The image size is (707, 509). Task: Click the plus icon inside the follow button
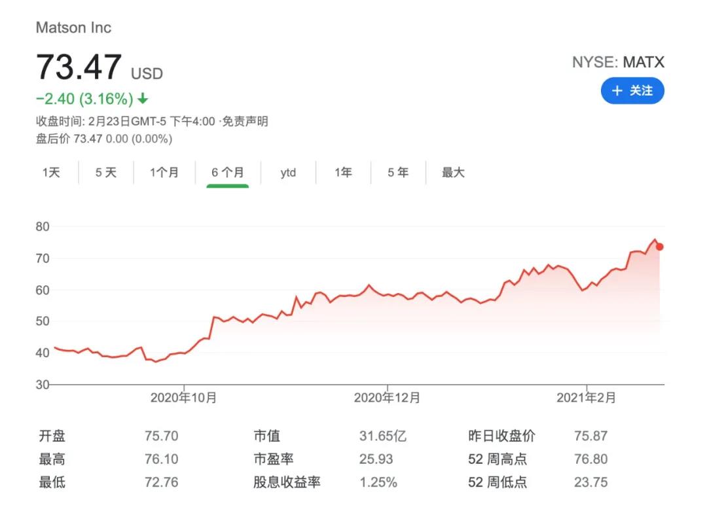(616, 91)
